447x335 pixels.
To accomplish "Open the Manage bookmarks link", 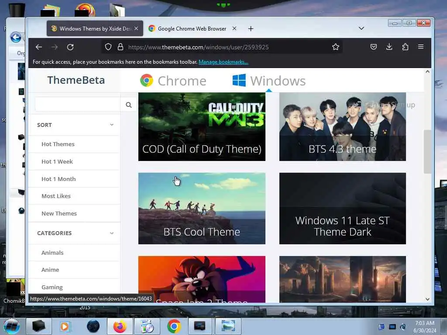I will pyautogui.click(x=223, y=62).
